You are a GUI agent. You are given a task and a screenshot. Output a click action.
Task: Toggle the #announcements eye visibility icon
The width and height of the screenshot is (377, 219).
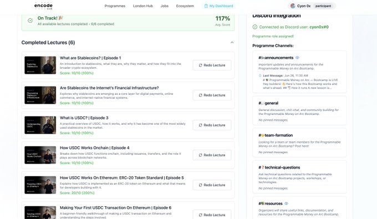point(297,58)
